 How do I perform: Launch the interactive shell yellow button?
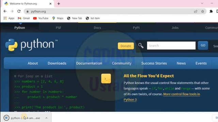pos(106,79)
